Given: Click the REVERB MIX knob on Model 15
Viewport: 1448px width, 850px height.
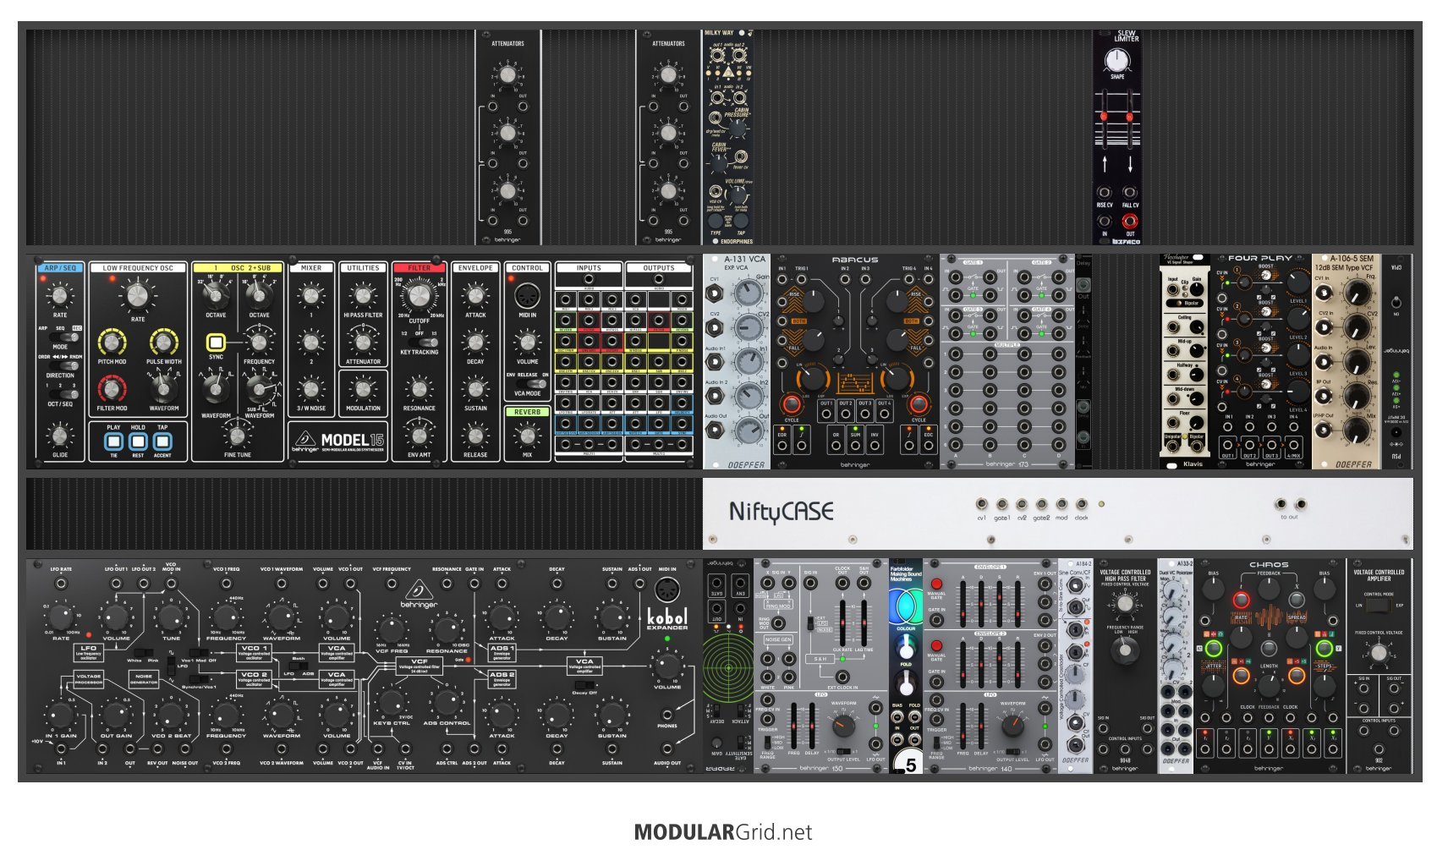Looking at the screenshot, I should (x=527, y=436).
